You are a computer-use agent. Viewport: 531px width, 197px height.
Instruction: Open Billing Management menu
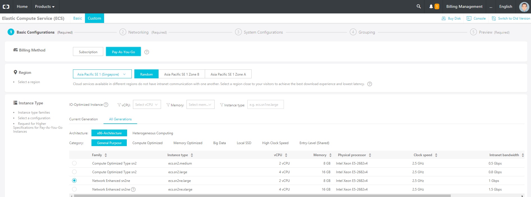point(464,6)
